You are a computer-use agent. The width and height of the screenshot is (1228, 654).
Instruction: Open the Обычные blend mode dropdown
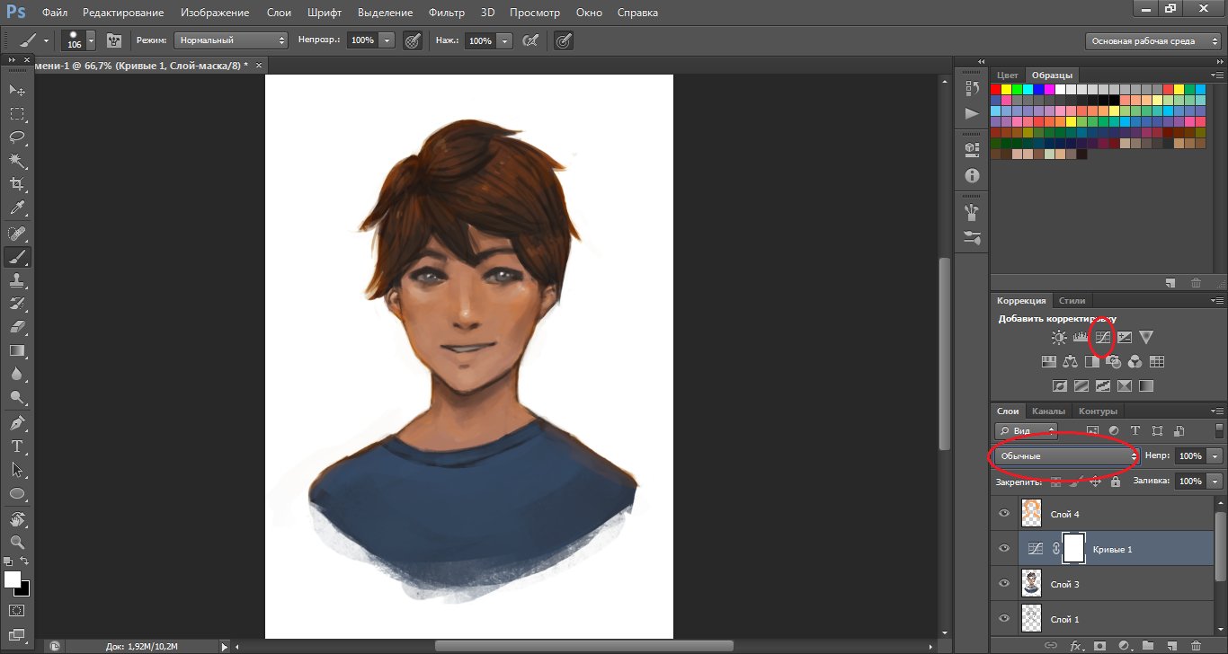(1067, 456)
